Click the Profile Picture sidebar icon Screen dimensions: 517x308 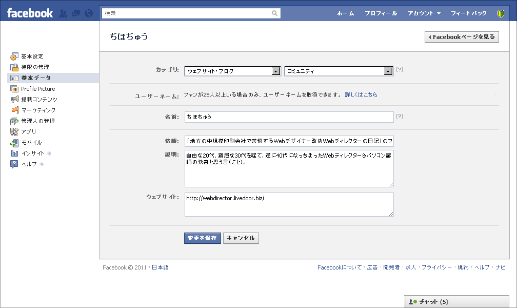click(x=14, y=89)
